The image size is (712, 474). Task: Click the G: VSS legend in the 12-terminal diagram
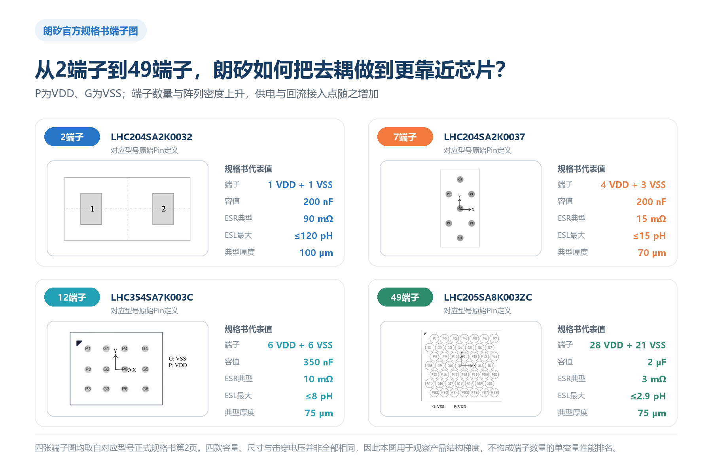(177, 359)
